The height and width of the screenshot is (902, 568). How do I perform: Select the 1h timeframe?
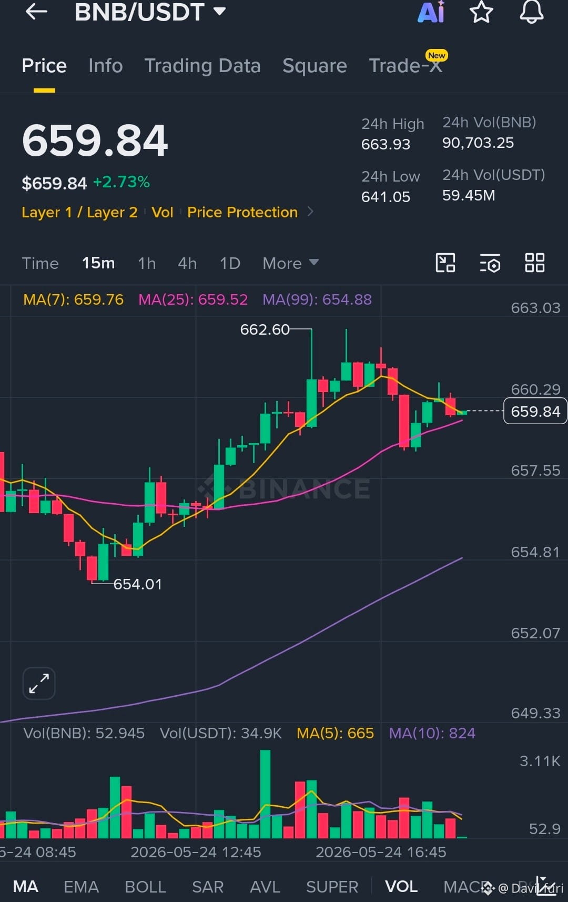click(147, 263)
